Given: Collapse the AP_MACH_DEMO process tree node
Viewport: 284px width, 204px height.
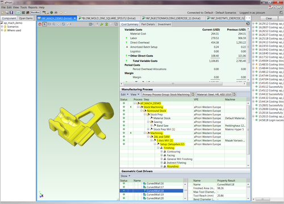Looking at the screenshot, I should pos(135,103).
